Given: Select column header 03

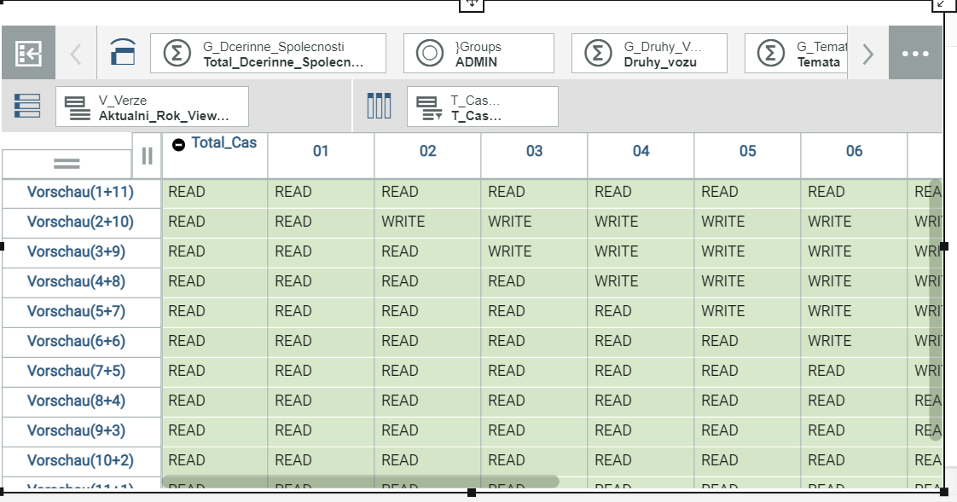Looking at the screenshot, I should coord(534,152).
